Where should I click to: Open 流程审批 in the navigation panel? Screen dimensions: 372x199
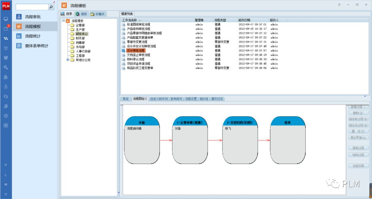(33, 17)
